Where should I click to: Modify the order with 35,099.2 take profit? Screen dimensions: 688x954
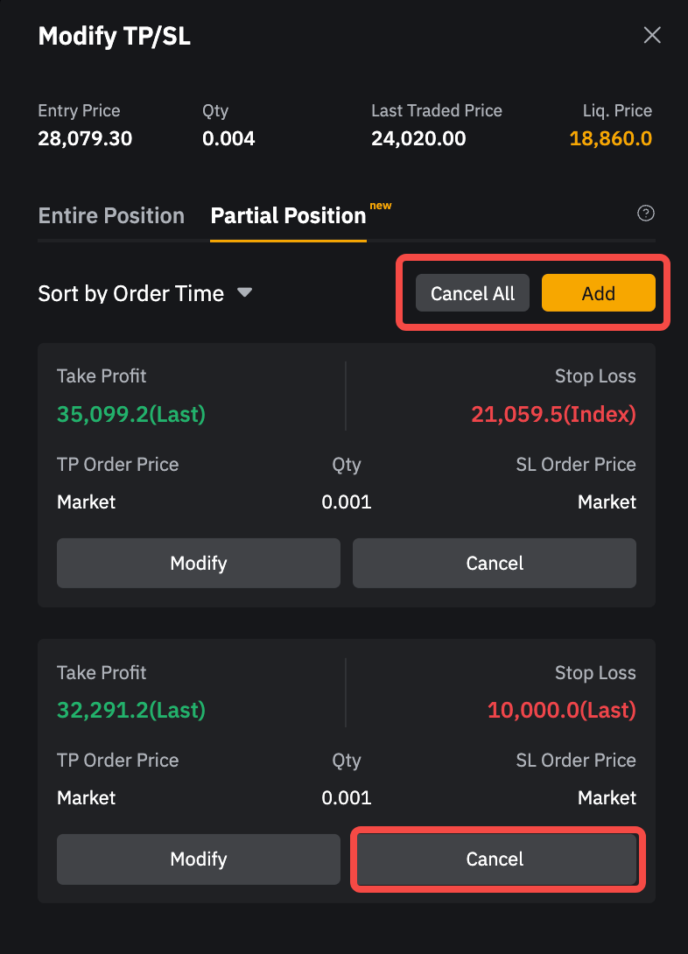198,563
